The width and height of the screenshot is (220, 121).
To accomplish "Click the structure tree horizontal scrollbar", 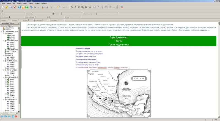I will (9, 113).
